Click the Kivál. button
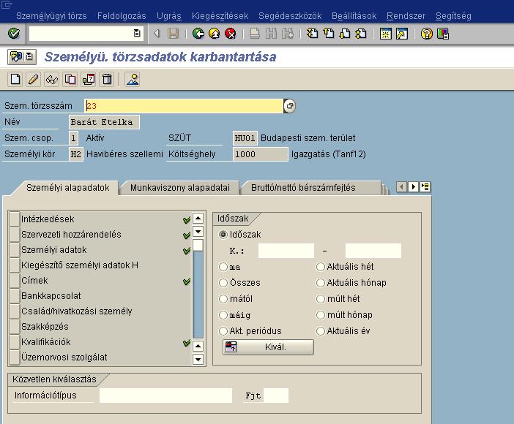514x424 pixels. [x=268, y=347]
